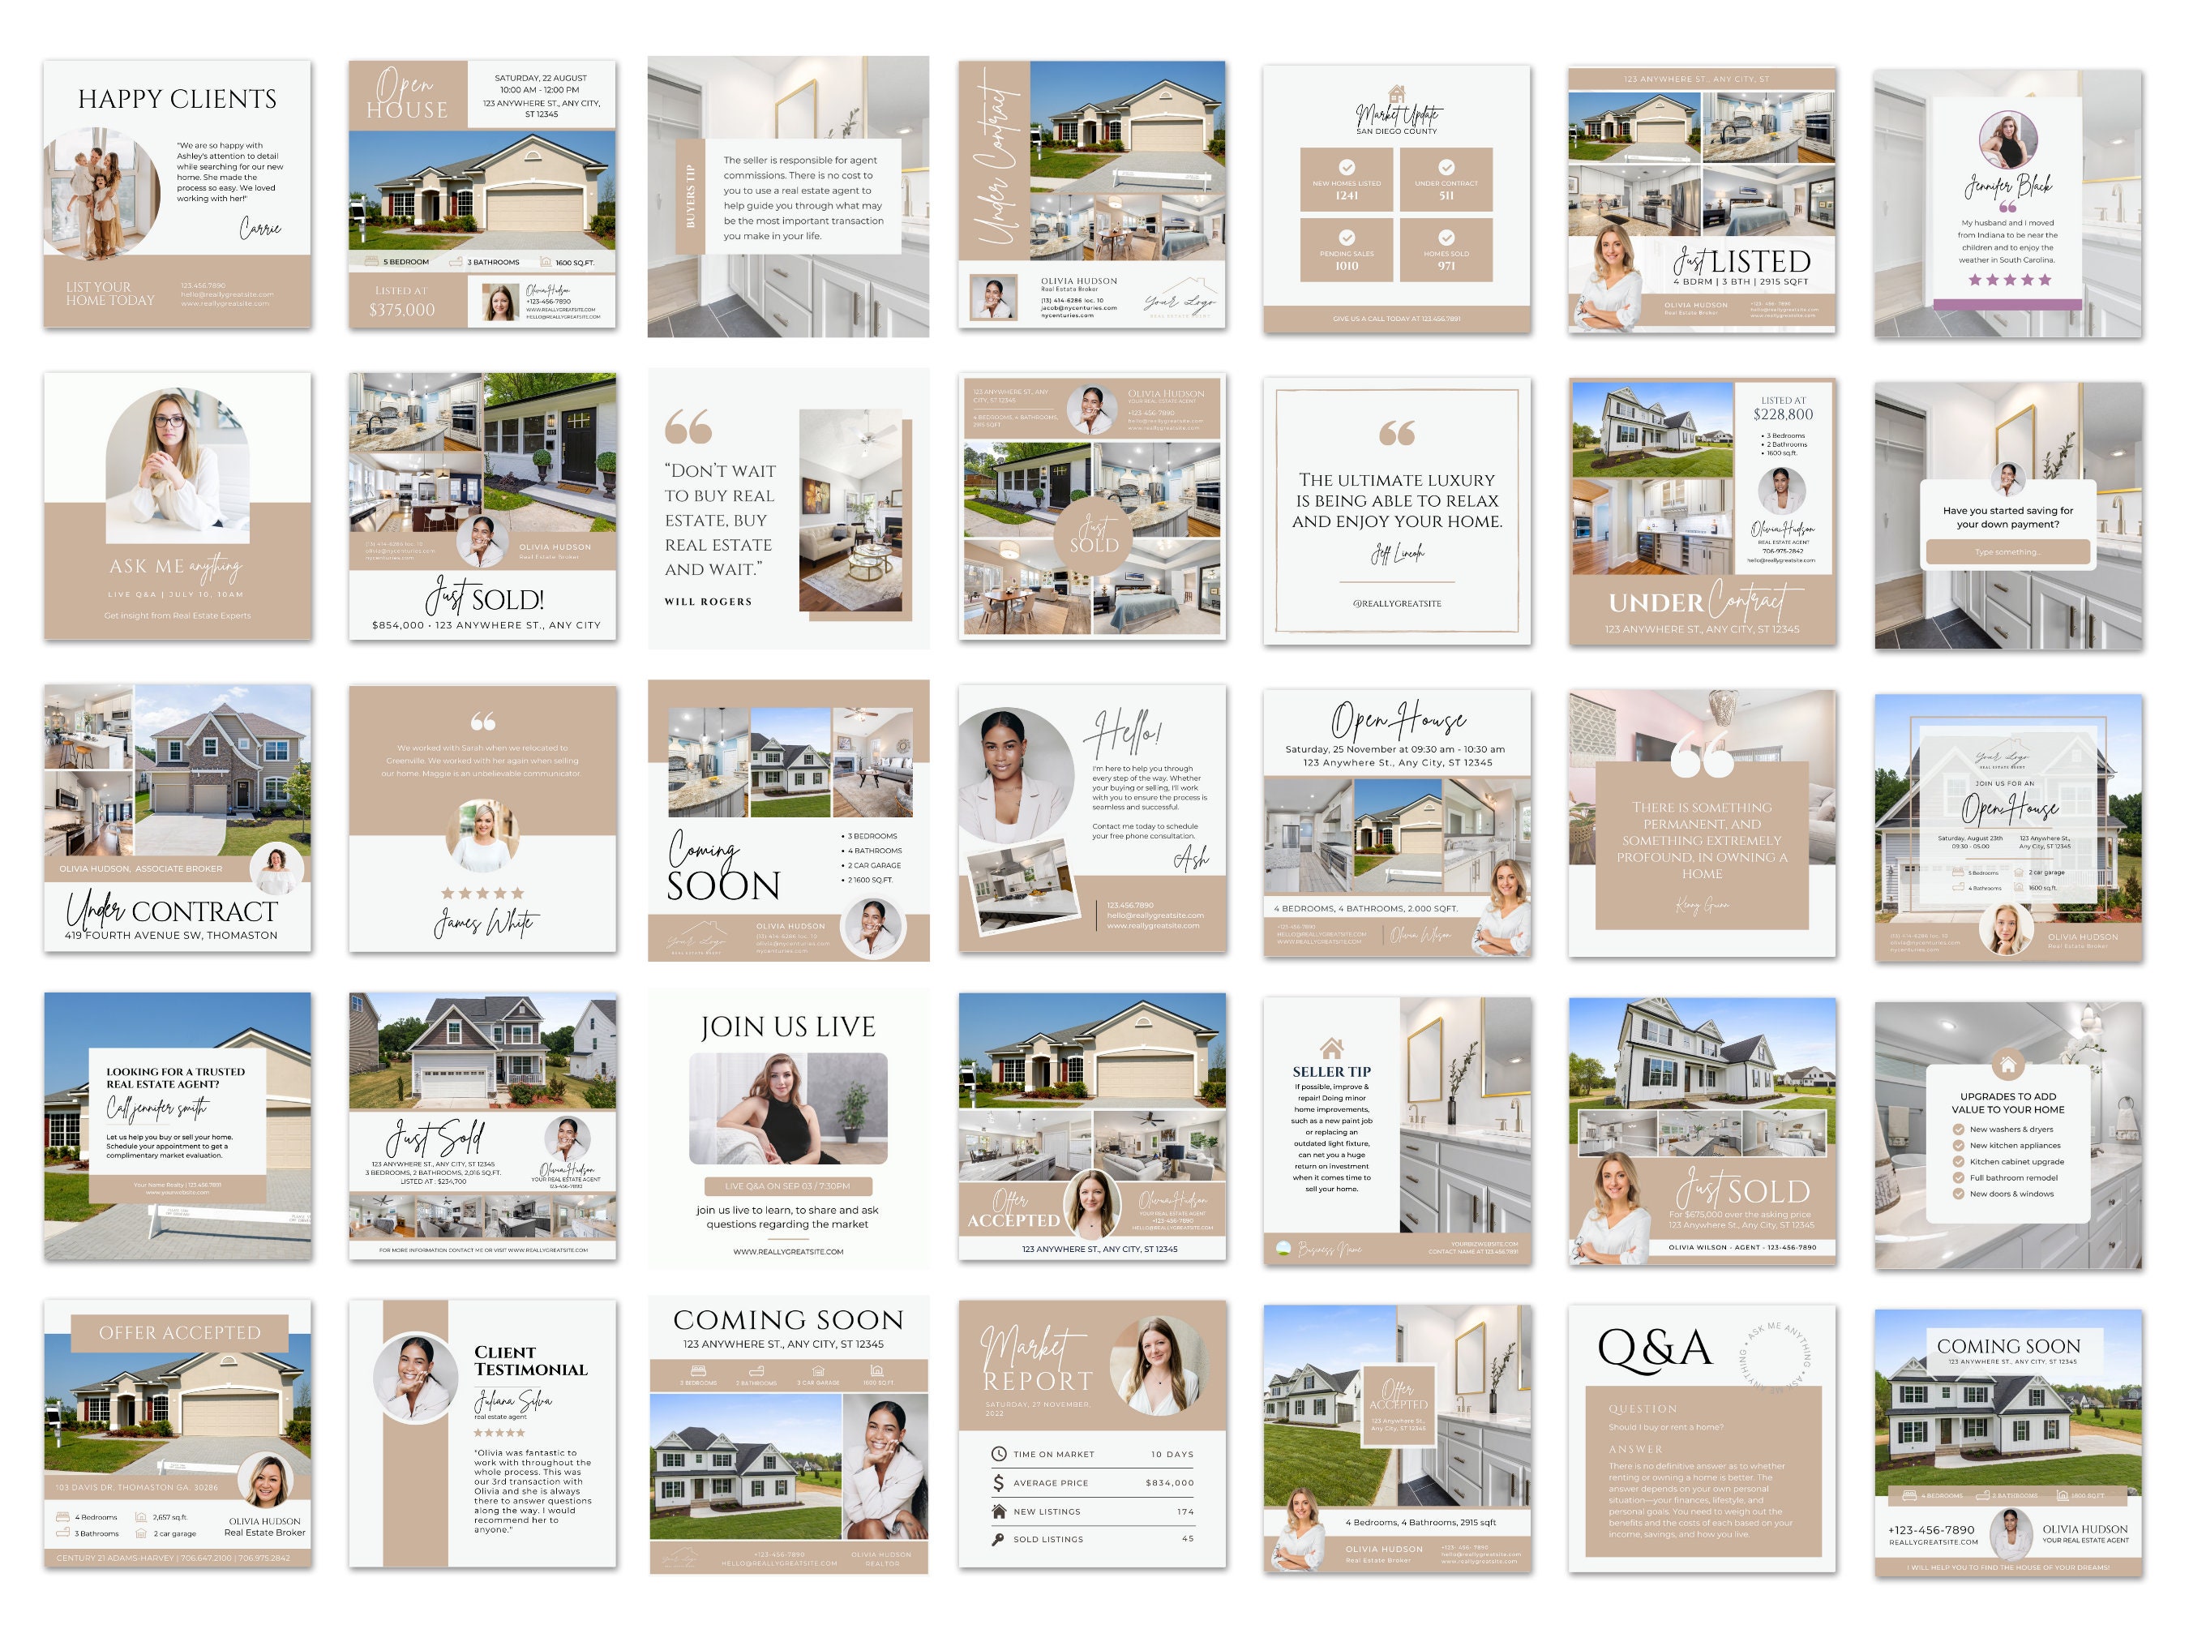Click WWW.REALLYGREATSITE.COM under Join Us Live
Image resolution: width=2189 pixels, height=1642 pixels.
[x=788, y=1252]
